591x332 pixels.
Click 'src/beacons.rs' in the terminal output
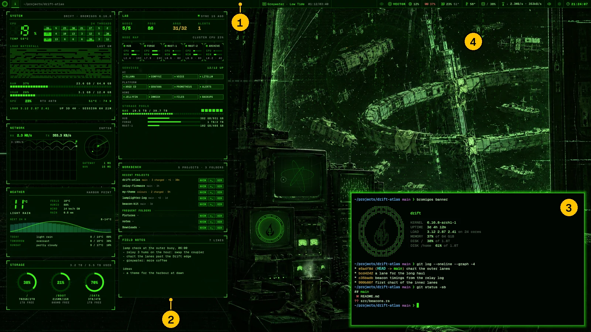375,301
